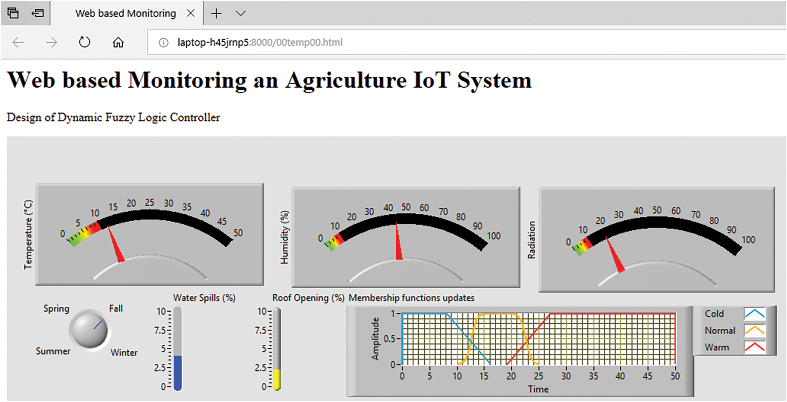Toggle the Cold plot legend swatch
This screenshot has height=402, width=787.
[x=754, y=314]
